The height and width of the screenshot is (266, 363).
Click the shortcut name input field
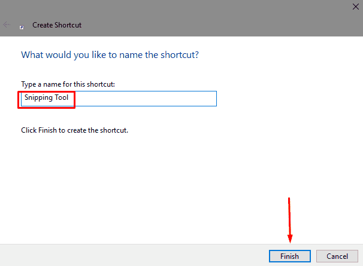click(119, 99)
